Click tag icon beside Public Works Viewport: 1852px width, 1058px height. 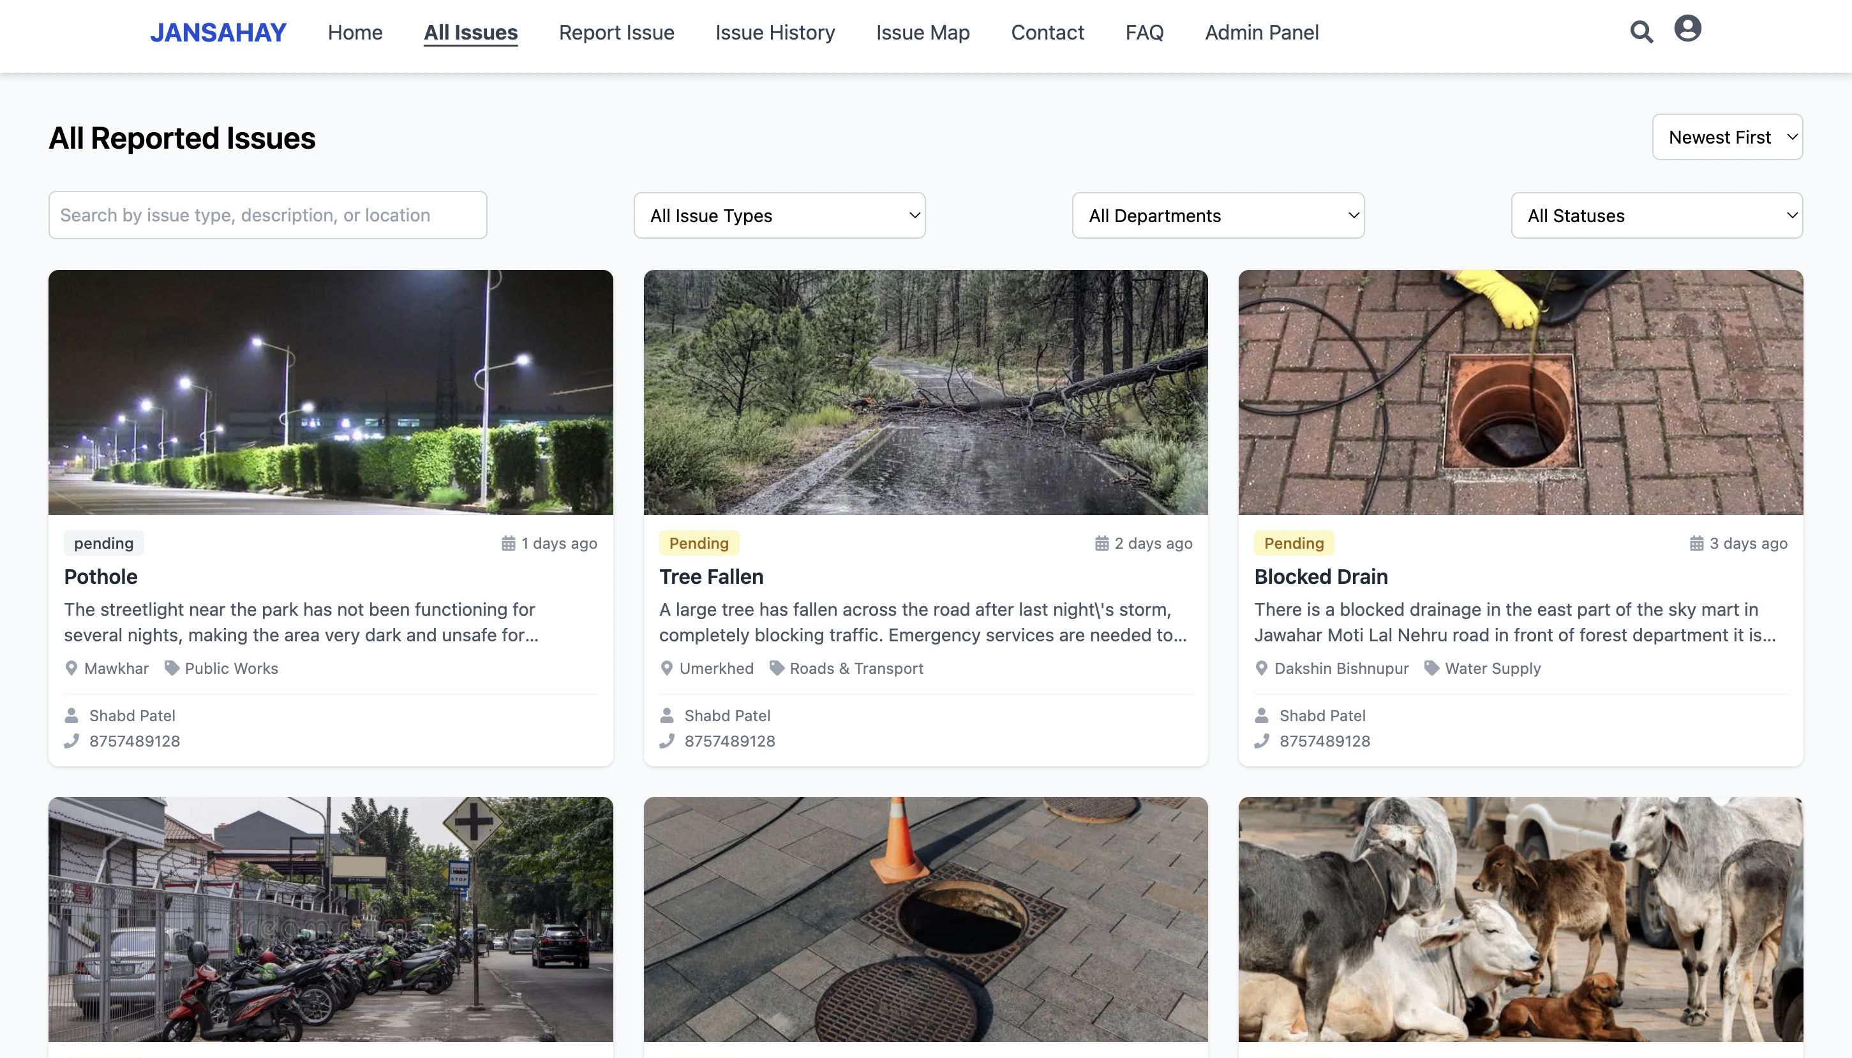172,669
